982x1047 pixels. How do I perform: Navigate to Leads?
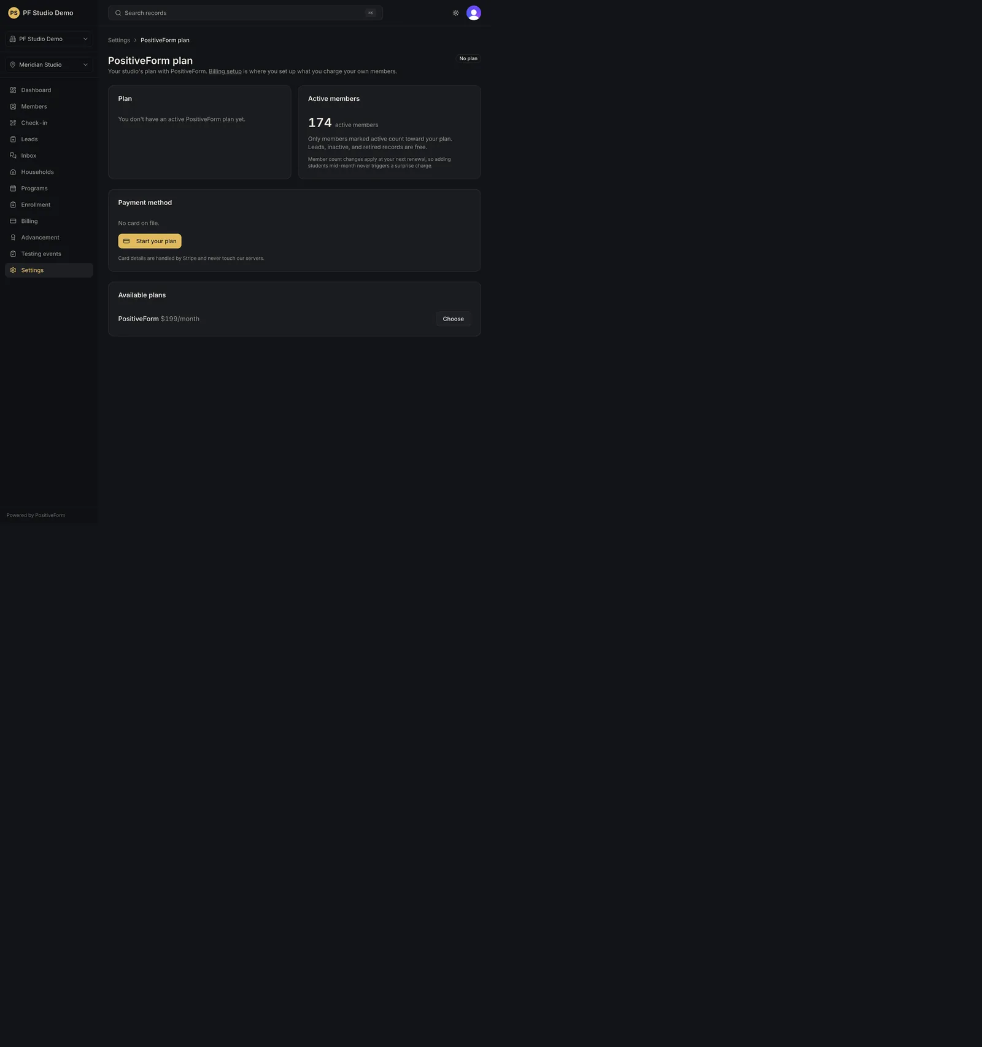coord(49,139)
